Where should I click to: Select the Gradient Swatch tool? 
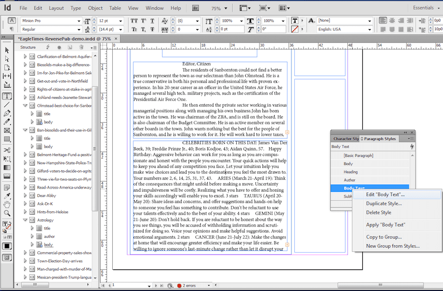[7, 167]
